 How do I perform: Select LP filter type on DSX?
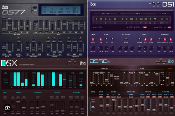coord(34,85)
